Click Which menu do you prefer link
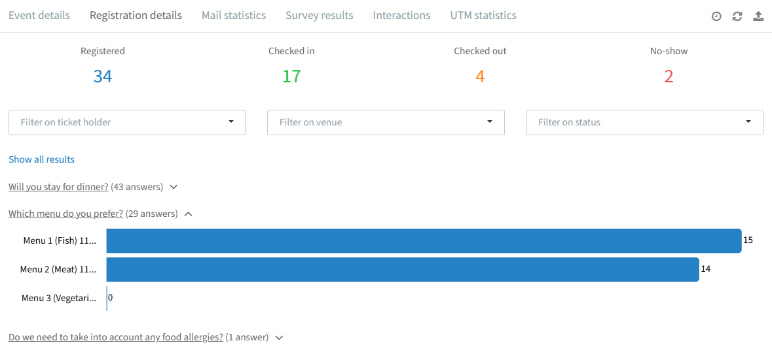 point(66,214)
